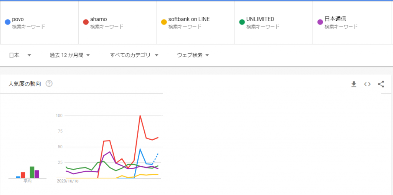Click the red ahamo color dot
This screenshot has width=393, height=195.
(x=86, y=22)
